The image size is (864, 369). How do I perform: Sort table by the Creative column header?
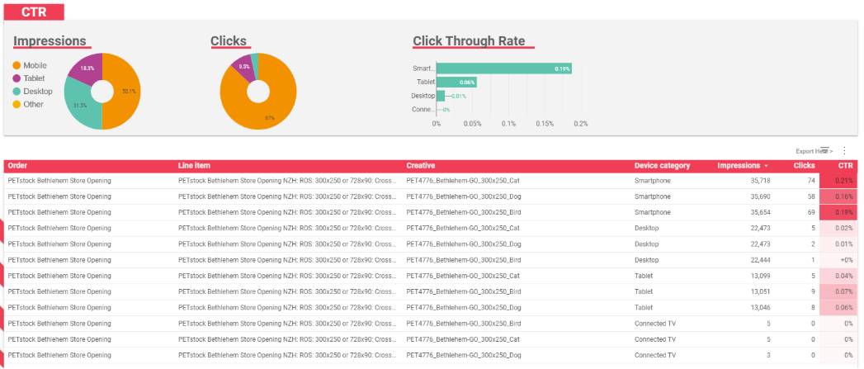[x=421, y=165]
